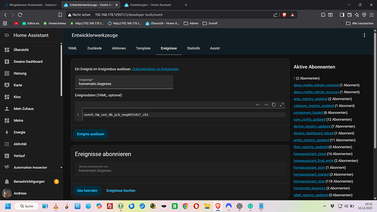Screen dimensions: 377x212
Task: Open FileZilla from the taskbar
Action: [x=110, y=206]
